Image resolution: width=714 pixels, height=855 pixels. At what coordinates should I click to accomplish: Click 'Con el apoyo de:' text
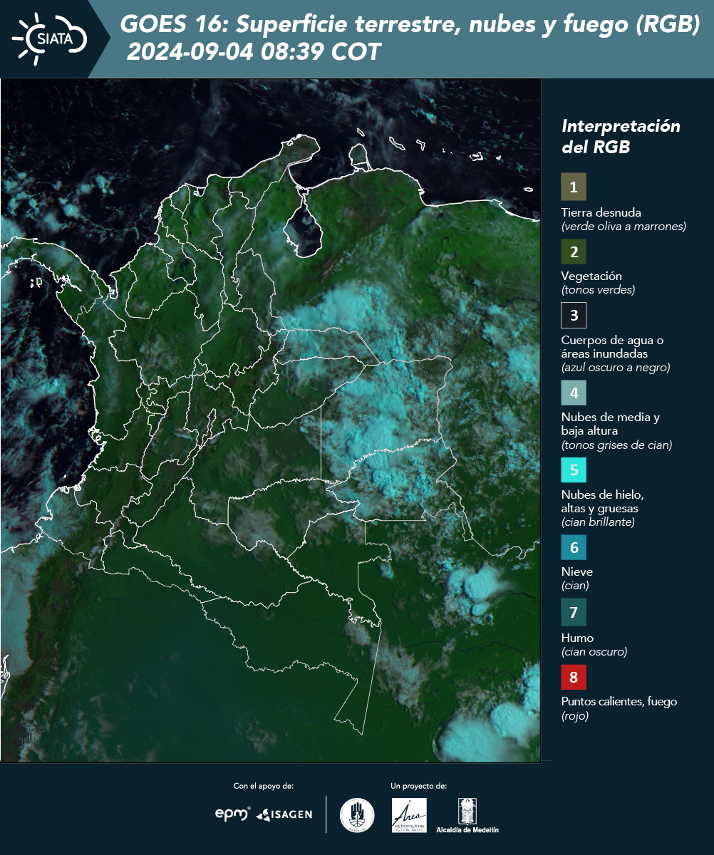click(264, 786)
